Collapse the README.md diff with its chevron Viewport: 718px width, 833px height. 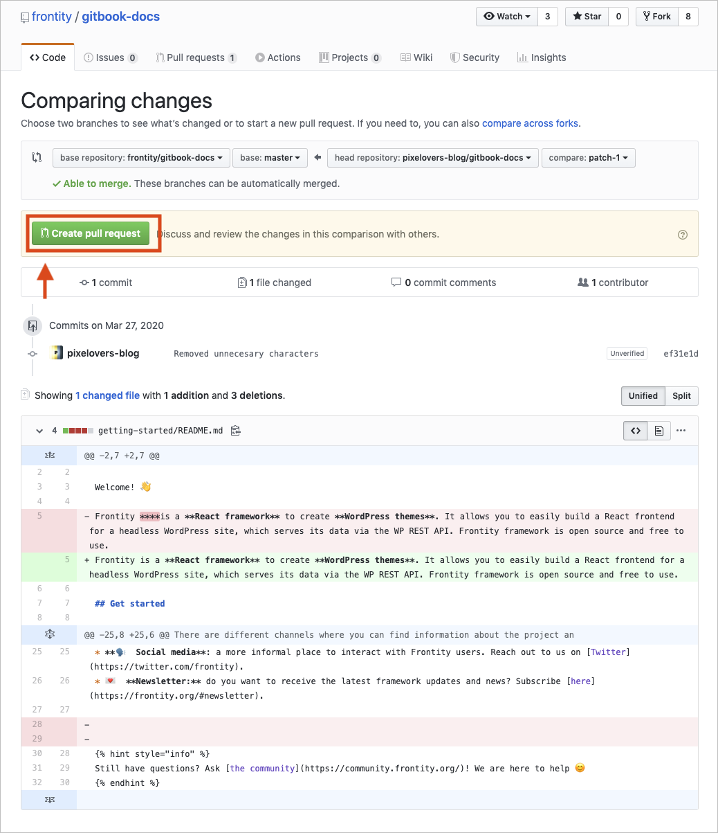(x=39, y=430)
